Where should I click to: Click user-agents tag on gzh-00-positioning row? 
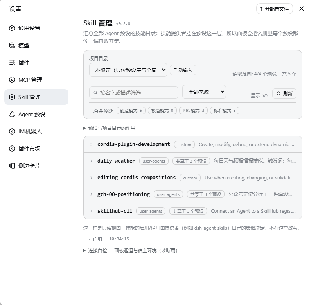click(x=168, y=194)
